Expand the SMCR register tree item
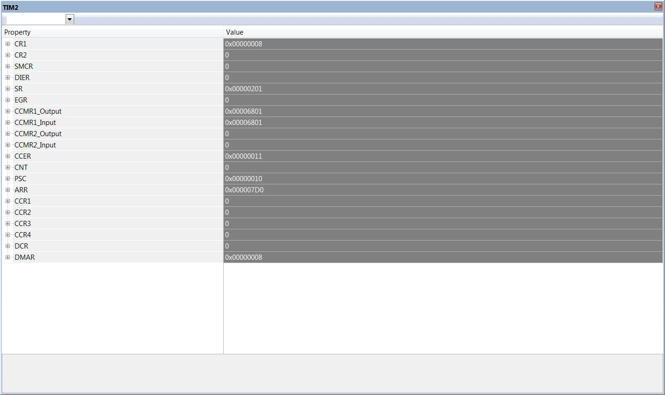665x395 pixels. 8,66
